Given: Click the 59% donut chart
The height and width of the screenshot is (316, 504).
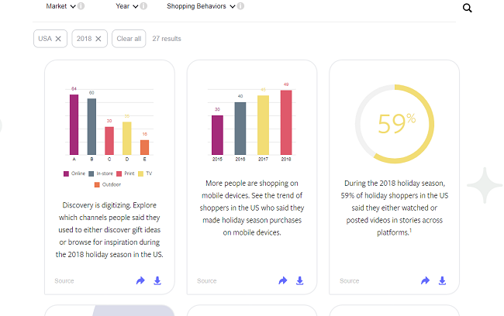Looking at the screenshot, I should pos(395,124).
